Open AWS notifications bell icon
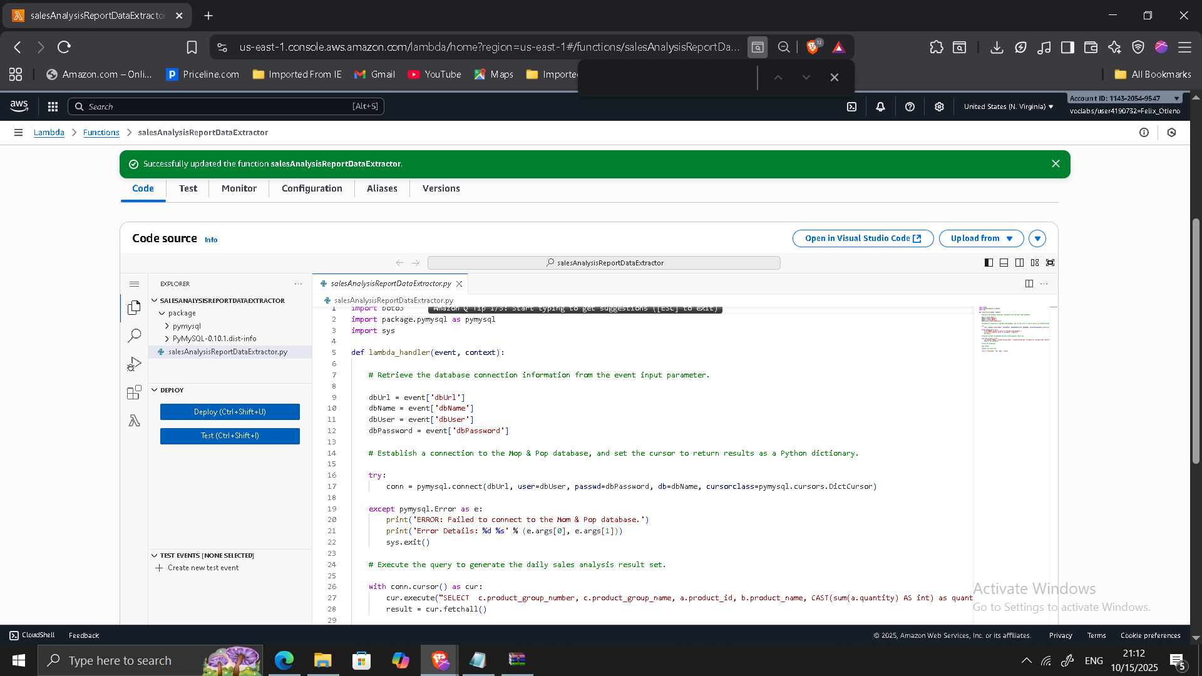Viewport: 1202px width, 676px height. coord(880,106)
